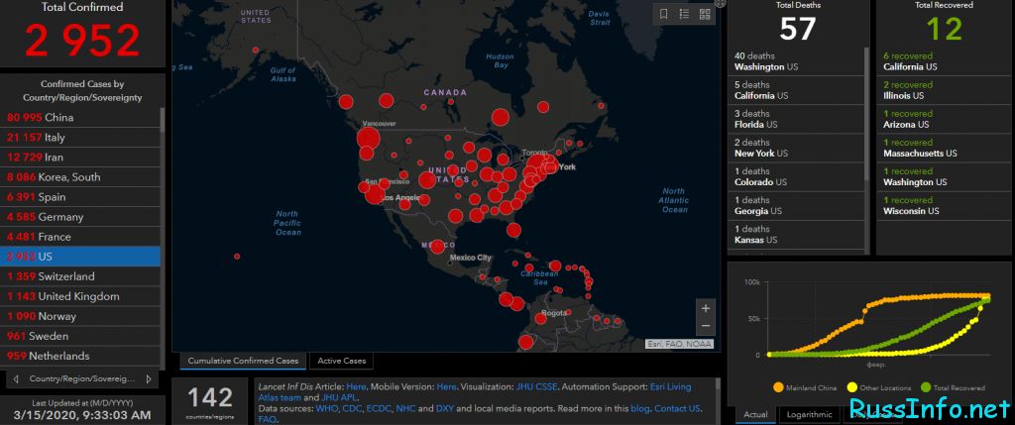Open the JHU CSSE link
Image resolution: width=1015 pixels, height=425 pixels.
click(x=536, y=386)
